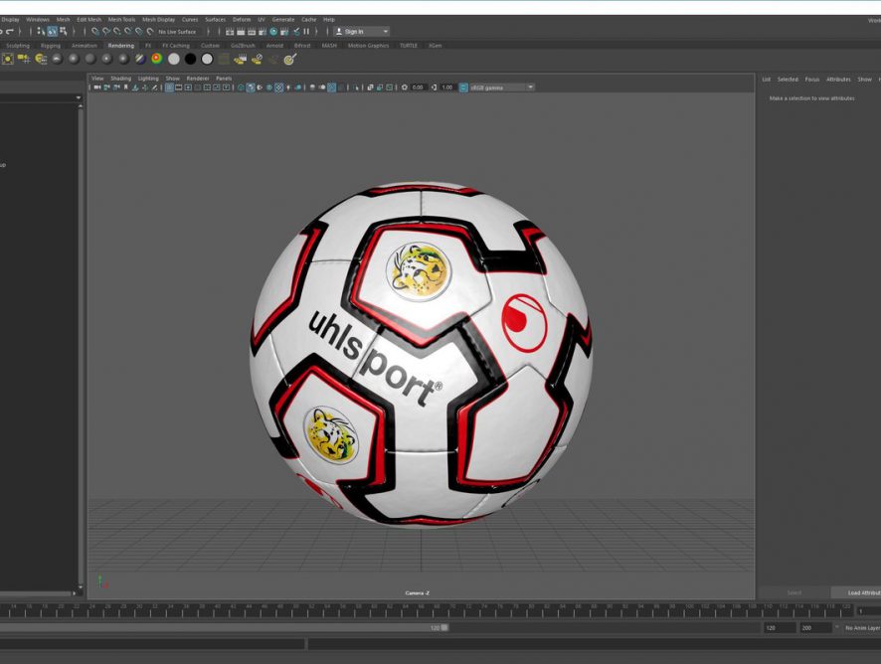
Task: Open the Attributes menu in Attribute Editor
Action: 838,80
